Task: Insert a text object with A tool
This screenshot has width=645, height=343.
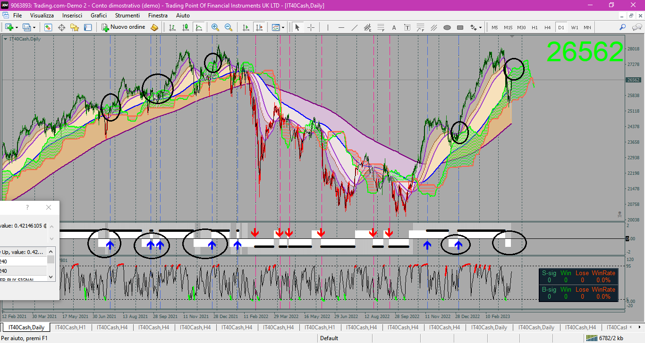Action: (x=394, y=27)
